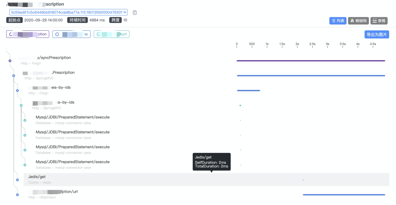
Task: Toggle the purple service legend tag
Action: [x=27, y=34]
